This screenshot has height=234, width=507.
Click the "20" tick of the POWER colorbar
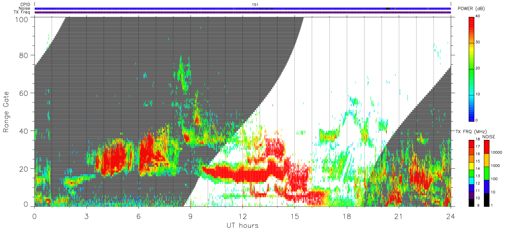click(x=478, y=68)
